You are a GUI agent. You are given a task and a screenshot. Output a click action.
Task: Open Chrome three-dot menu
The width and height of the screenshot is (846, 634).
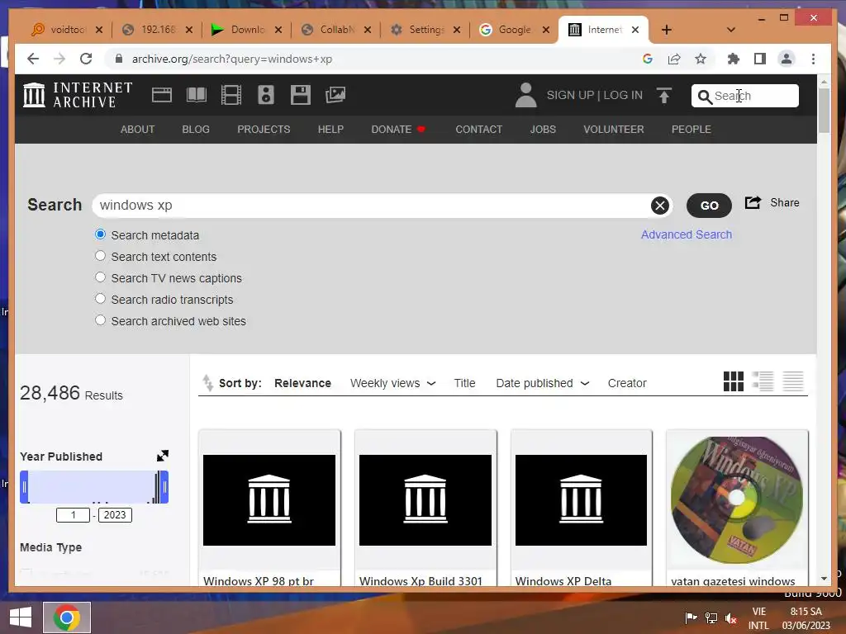813,59
